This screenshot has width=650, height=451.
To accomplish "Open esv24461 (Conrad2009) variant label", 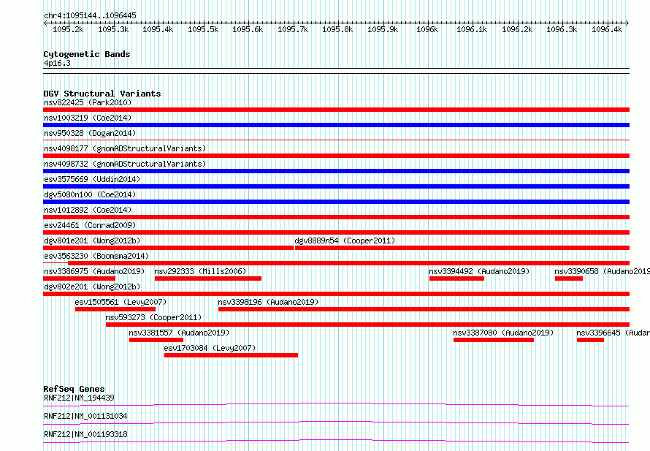I will [x=90, y=225].
